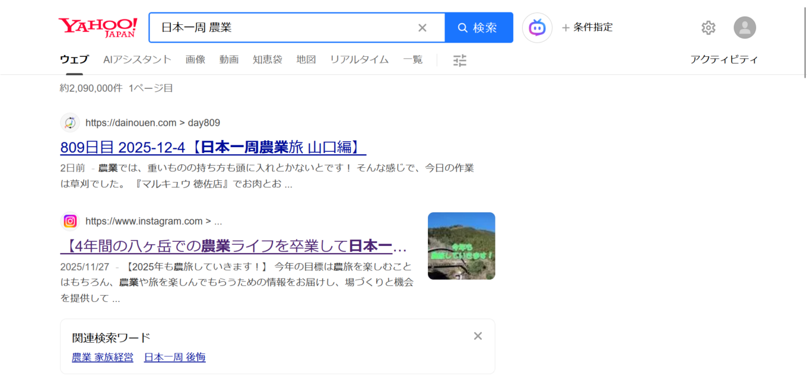Switch to the 画像 tab

[196, 59]
